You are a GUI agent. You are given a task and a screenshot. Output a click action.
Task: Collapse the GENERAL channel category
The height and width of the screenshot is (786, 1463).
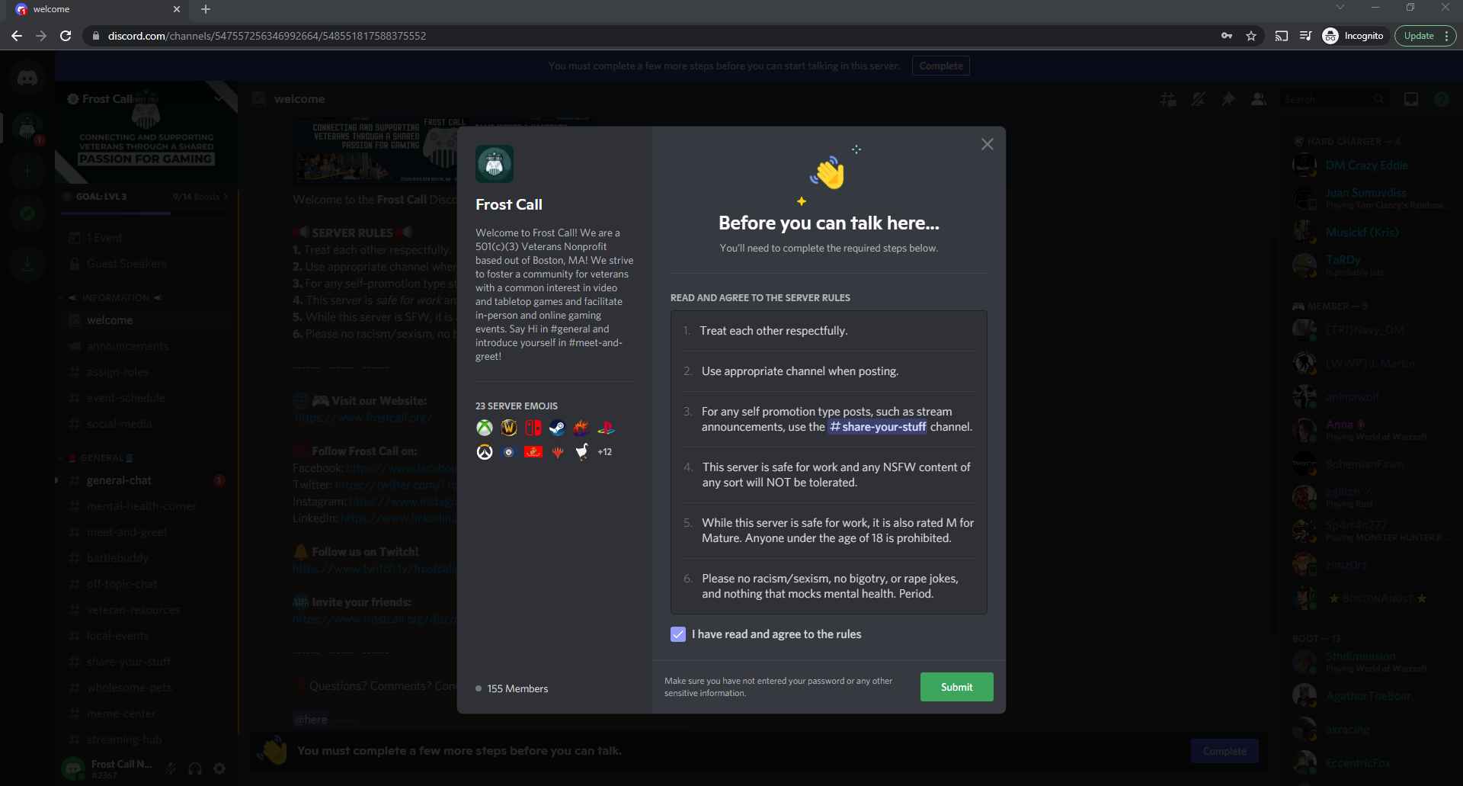pos(100,457)
